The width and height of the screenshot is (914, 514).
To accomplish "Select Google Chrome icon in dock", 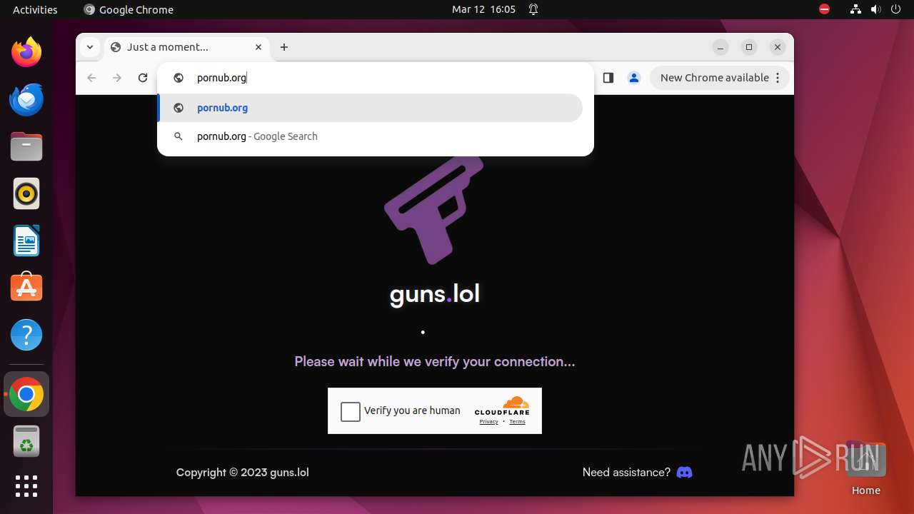I will point(26,394).
